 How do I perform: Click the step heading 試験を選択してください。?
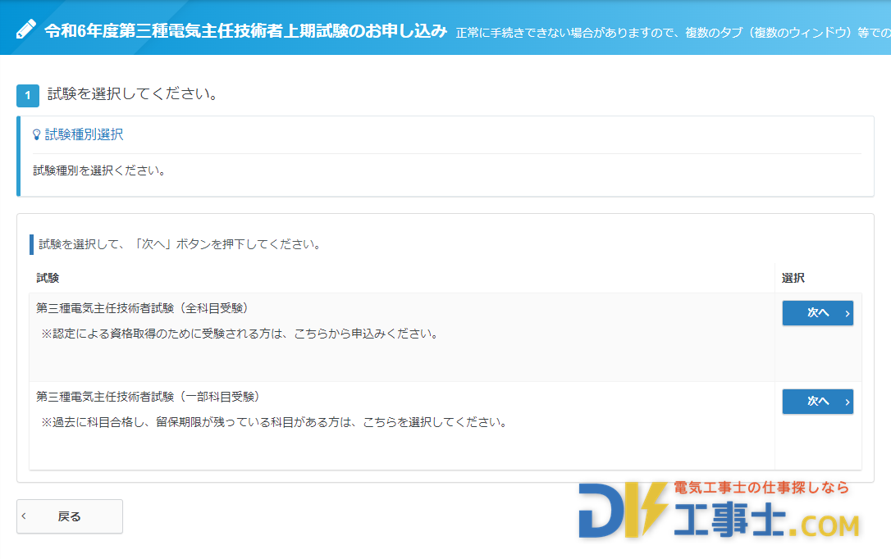[134, 94]
